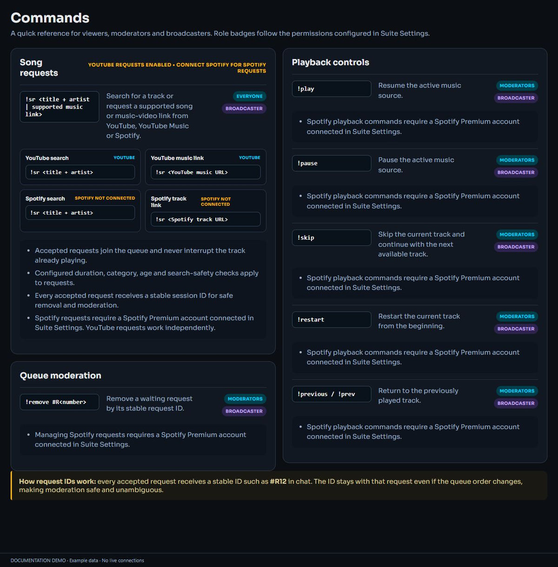This screenshot has width=558, height=567.
Task: Click Spotify Premium note under the !play command
Action: click(413, 127)
